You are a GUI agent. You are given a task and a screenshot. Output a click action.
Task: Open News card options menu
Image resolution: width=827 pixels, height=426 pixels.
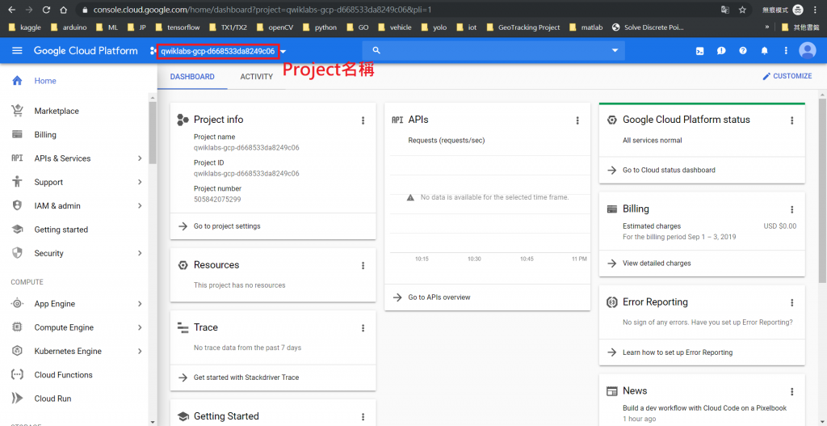coord(791,391)
